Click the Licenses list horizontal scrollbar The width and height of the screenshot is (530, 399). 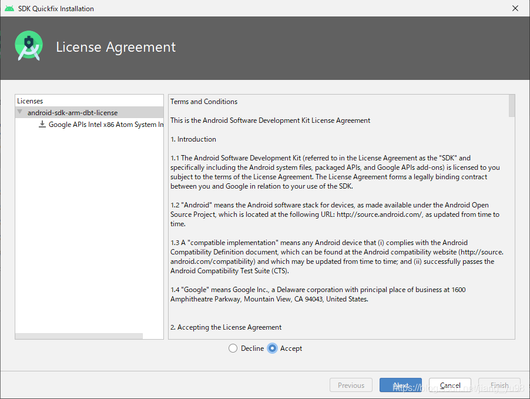(79, 336)
